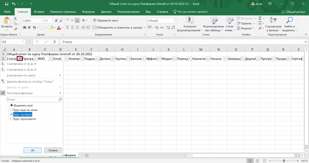This screenshot has height=163, width=309.
Task: Switch to Normal view in status bar
Action: click(250, 161)
